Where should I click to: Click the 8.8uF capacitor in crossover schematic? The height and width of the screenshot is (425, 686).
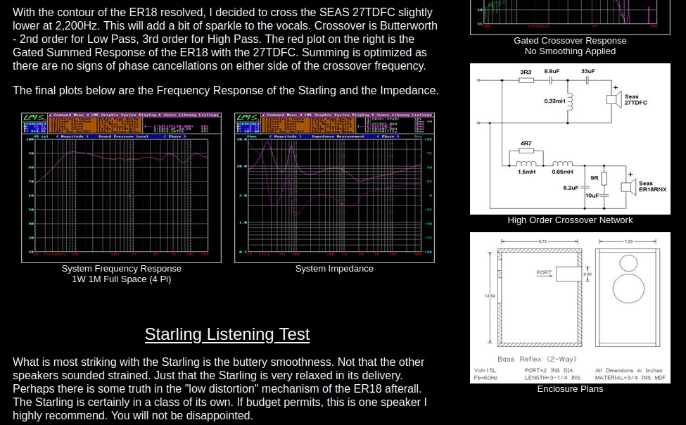(x=551, y=80)
